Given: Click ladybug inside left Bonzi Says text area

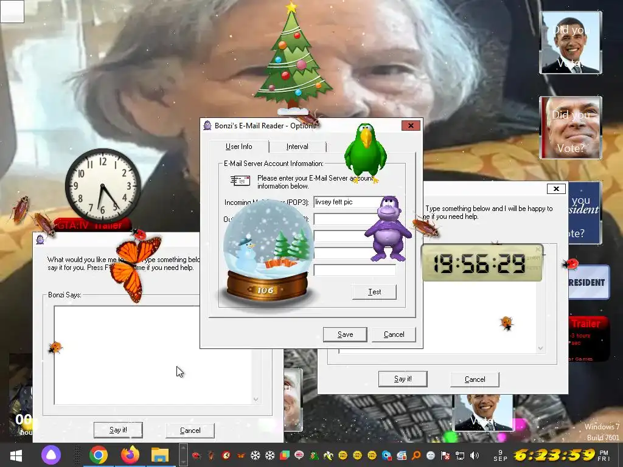Looking at the screenshot, I should (x=55, y=347).
